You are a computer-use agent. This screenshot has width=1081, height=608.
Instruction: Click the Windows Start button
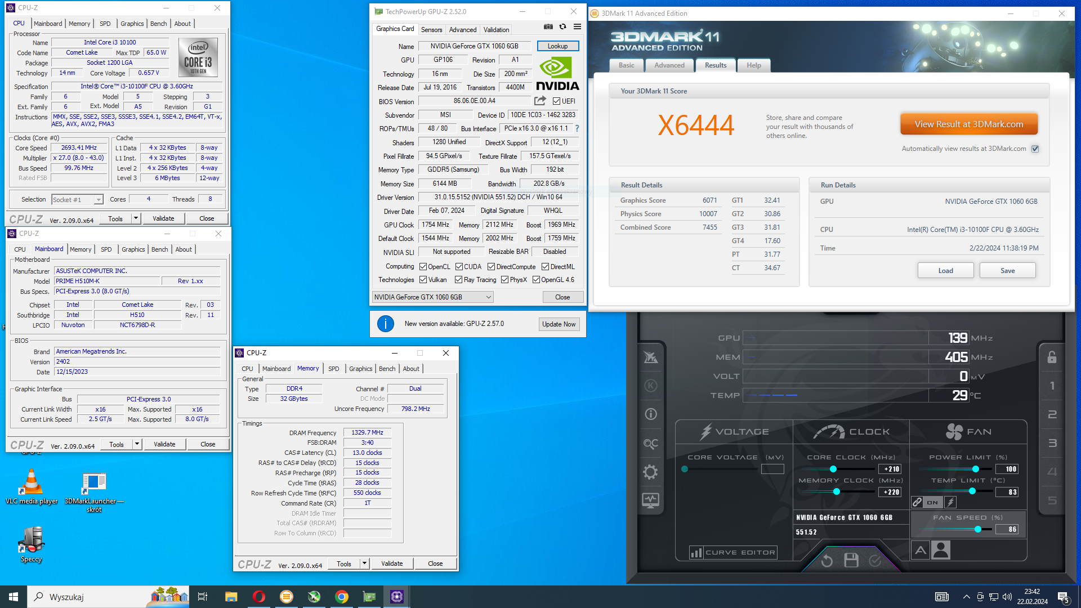(14, 597)
